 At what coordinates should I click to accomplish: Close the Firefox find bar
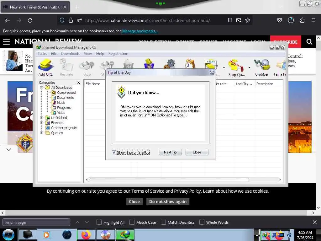[x=315, y=222]
